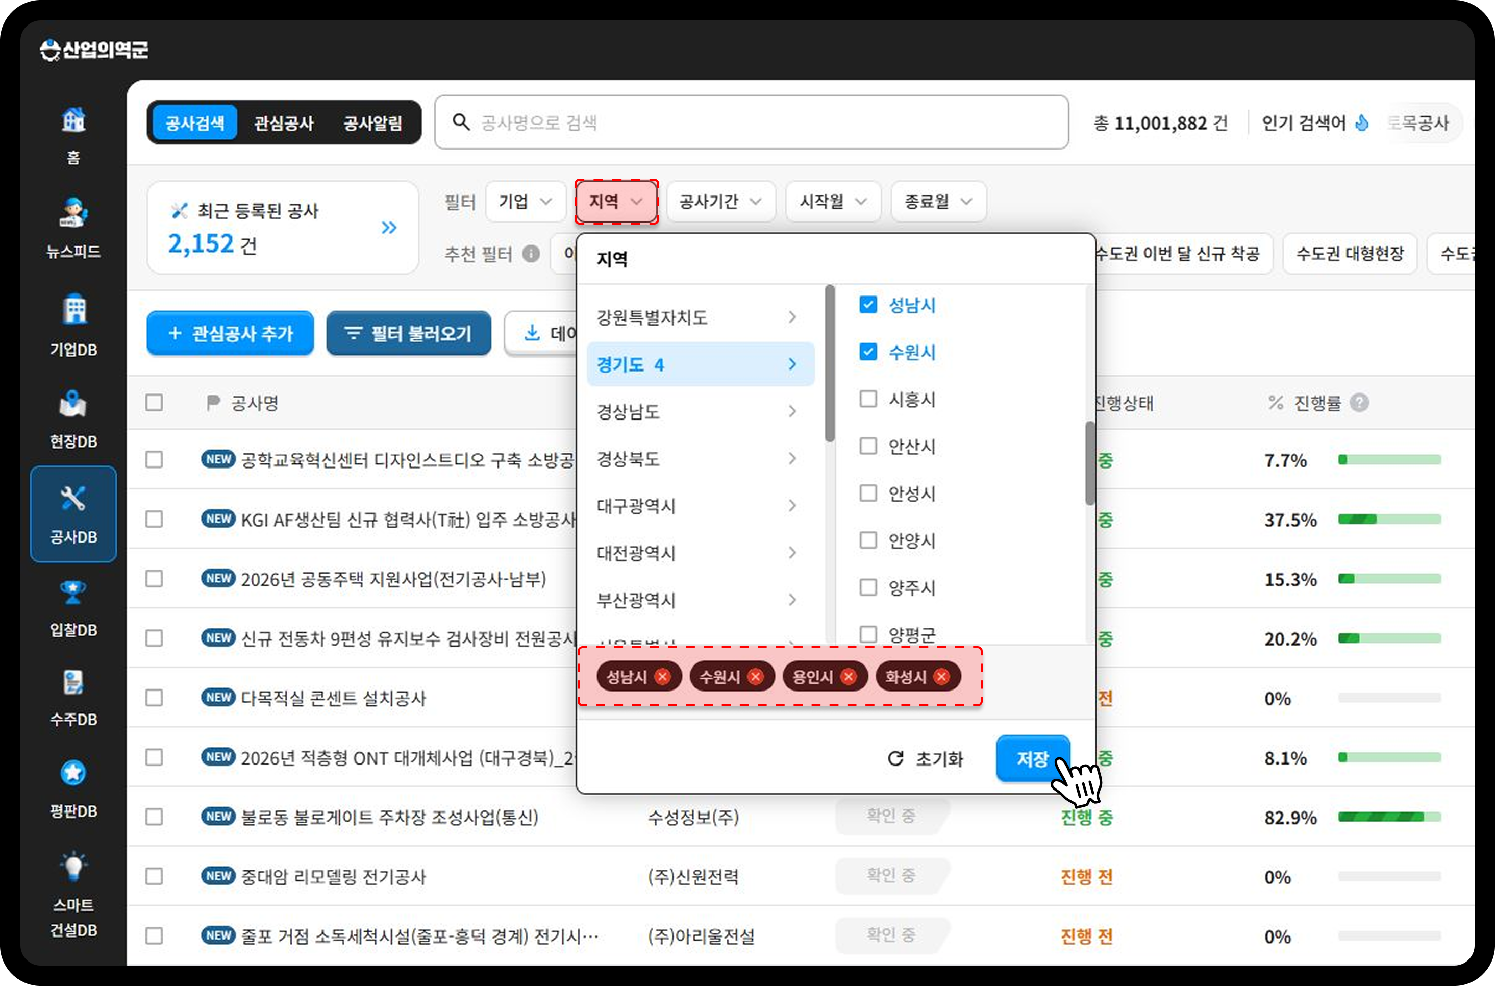Click the (주)신원전력 company name

693,876
